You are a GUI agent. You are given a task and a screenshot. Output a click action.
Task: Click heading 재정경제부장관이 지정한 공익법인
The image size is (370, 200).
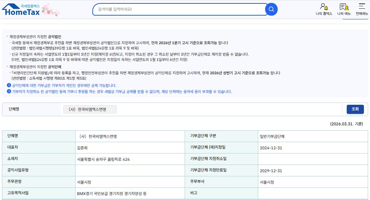click(x=35, y=37)
